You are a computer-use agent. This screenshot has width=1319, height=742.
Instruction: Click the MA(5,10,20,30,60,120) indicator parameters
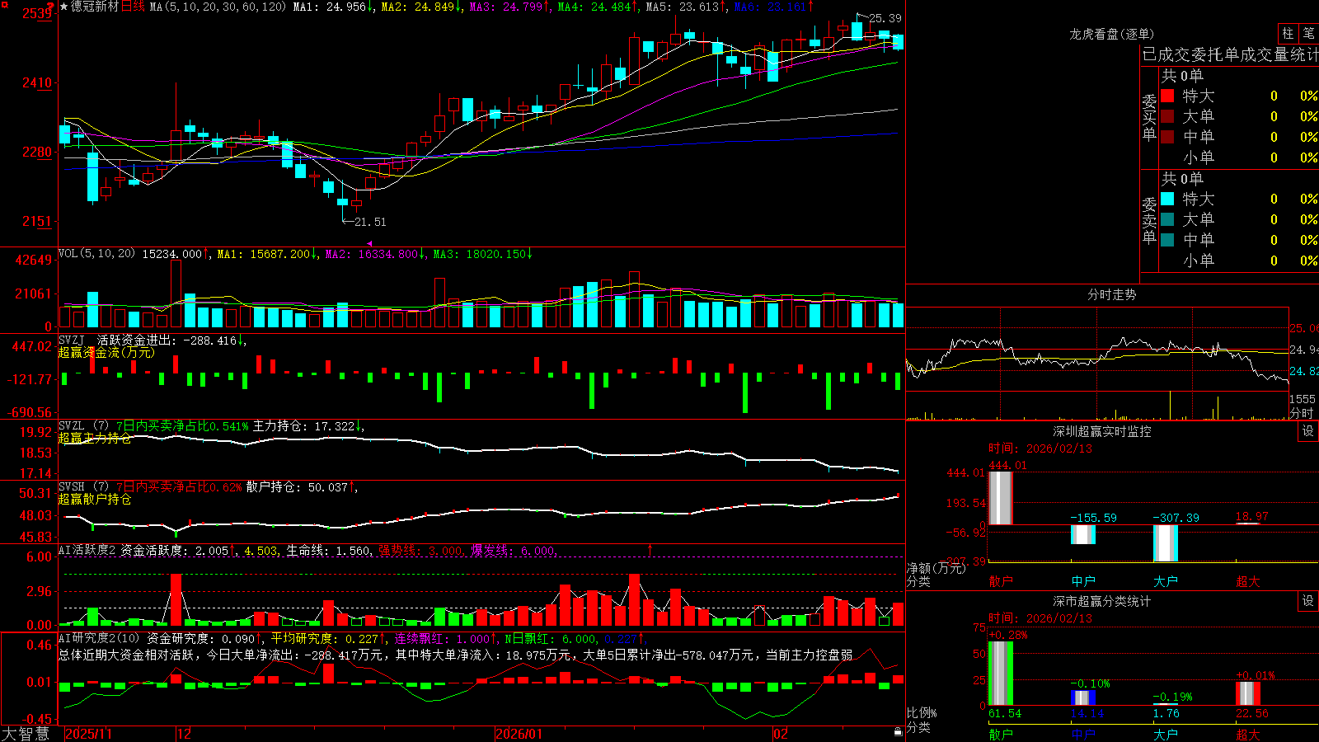218,7
